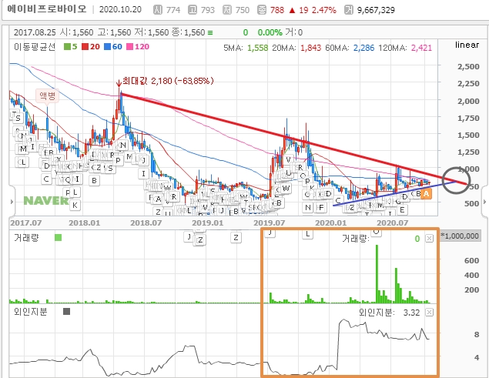Image resolution: width=489 pixels, height=378 pixels.
Task: Click the E marker below D near 2020.07
Action: click(402, 210)
